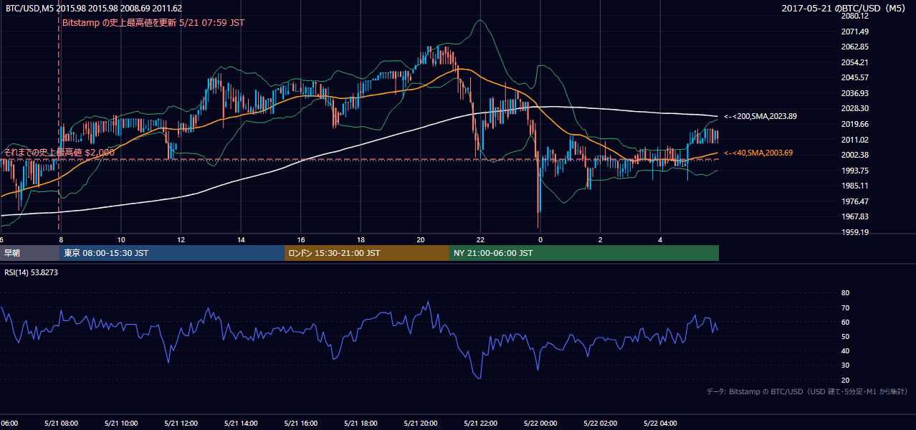This screenshot has height=430, width=916.
Task: Click the Bitstamp data source note
Action: 807,391
